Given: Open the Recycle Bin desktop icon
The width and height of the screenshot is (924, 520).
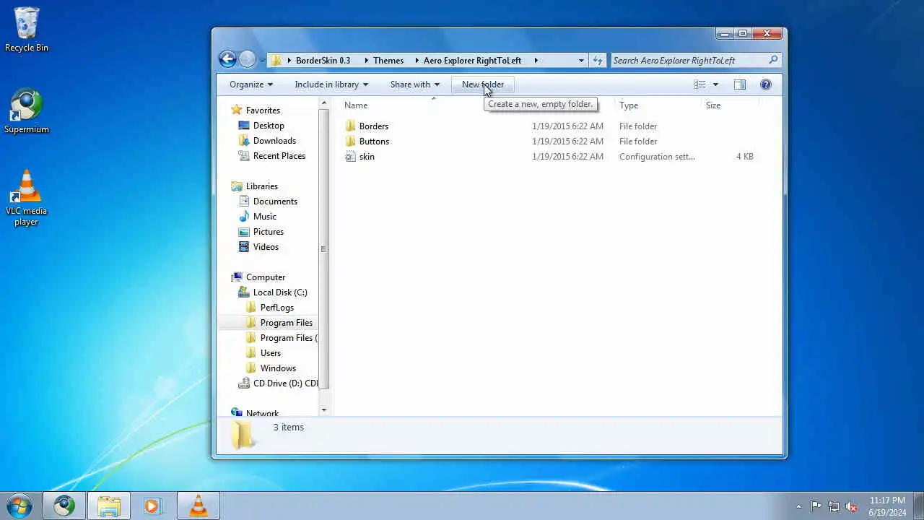Looking at the screenshot, I should tap(27, 30).
